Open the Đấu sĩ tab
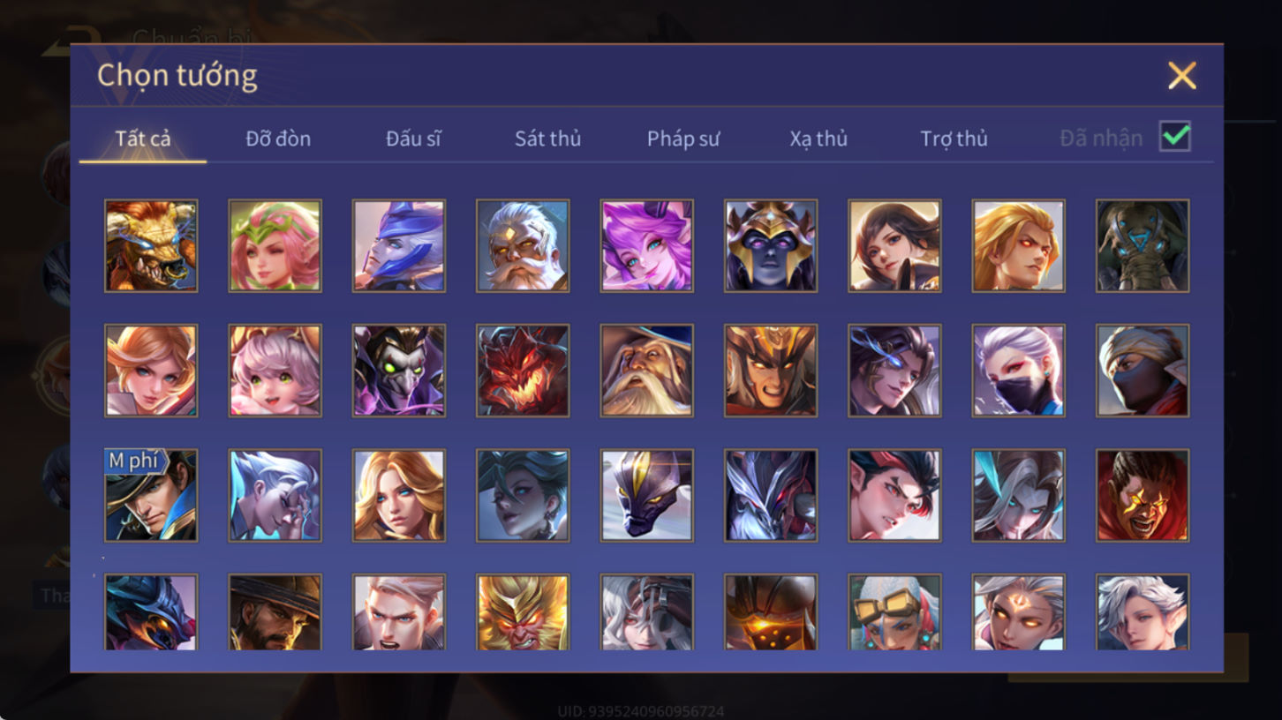The width and height of the screenshot is (1282, 720). pyautogui.click(x=413, y=139)
